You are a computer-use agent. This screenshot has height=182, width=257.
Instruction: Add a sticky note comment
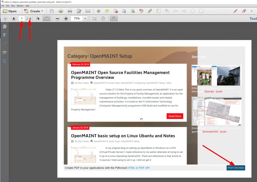107,11
